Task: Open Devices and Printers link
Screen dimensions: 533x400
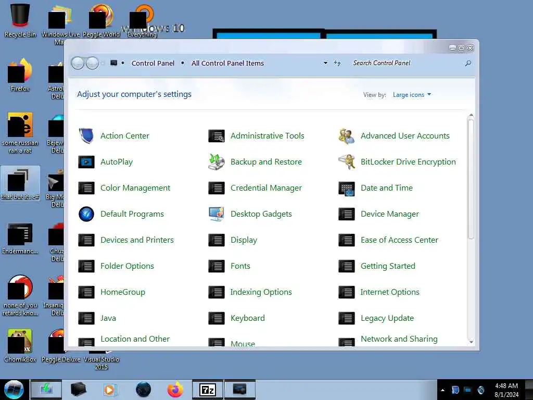Action: [x=137, y=240]
